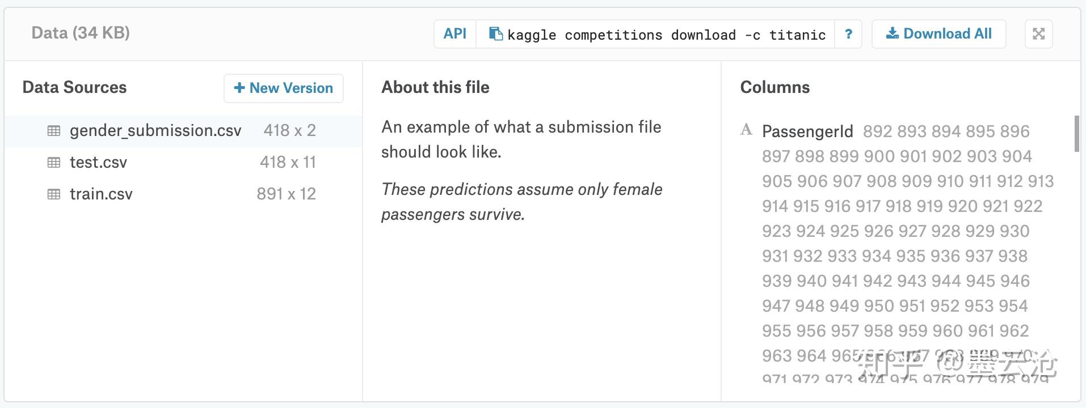Click the Download All button
This screenshot has height=408, width=1086.
coord(938,33)
